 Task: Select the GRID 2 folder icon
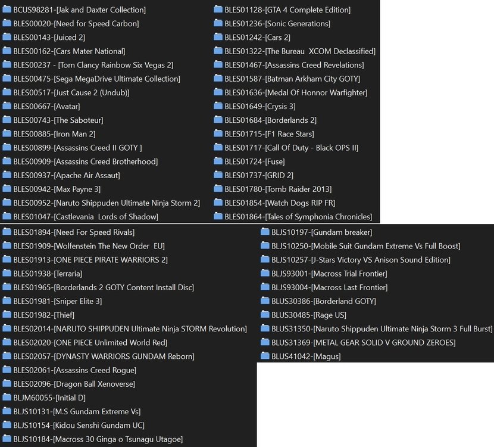(x=218, y=175)
